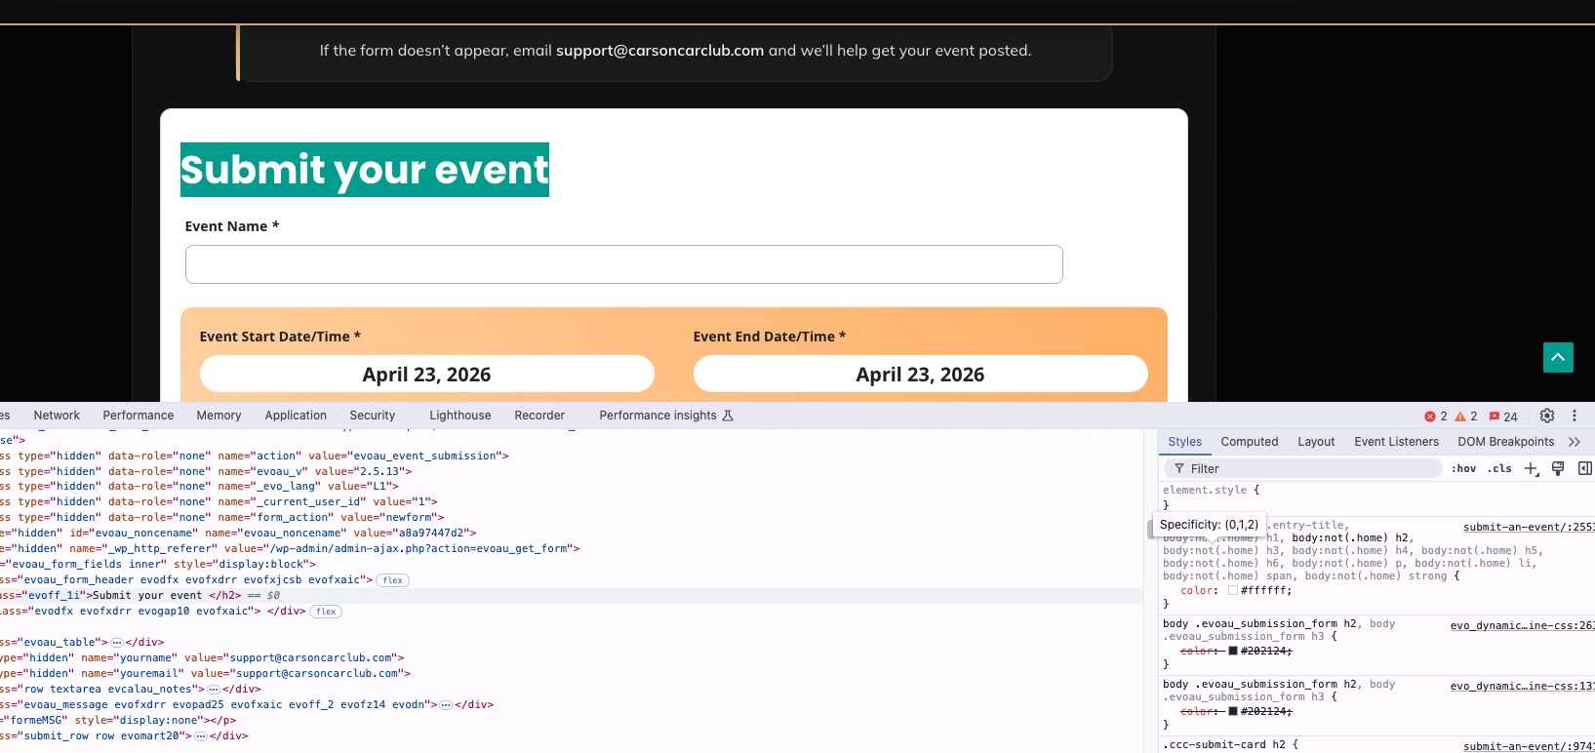
Task: Toggle the rendering emulations paintbrush icon
Action: [x=1558, y=469]
